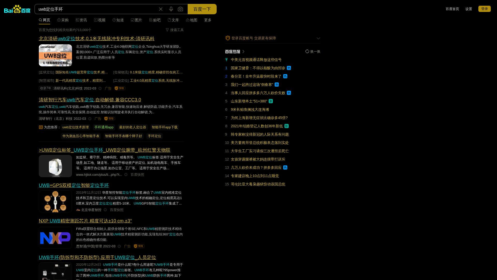Open hot topic 春分至！全年升温最快时段来了
Image resolution: width=497 pixels, height=280 pixels.
[x=256, y=76]
